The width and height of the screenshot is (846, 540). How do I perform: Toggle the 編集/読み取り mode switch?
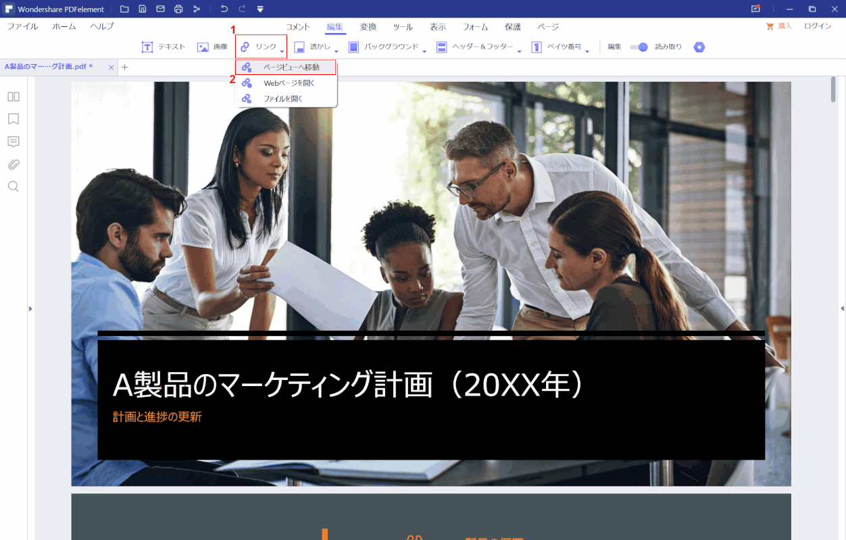tap(639, 47)
